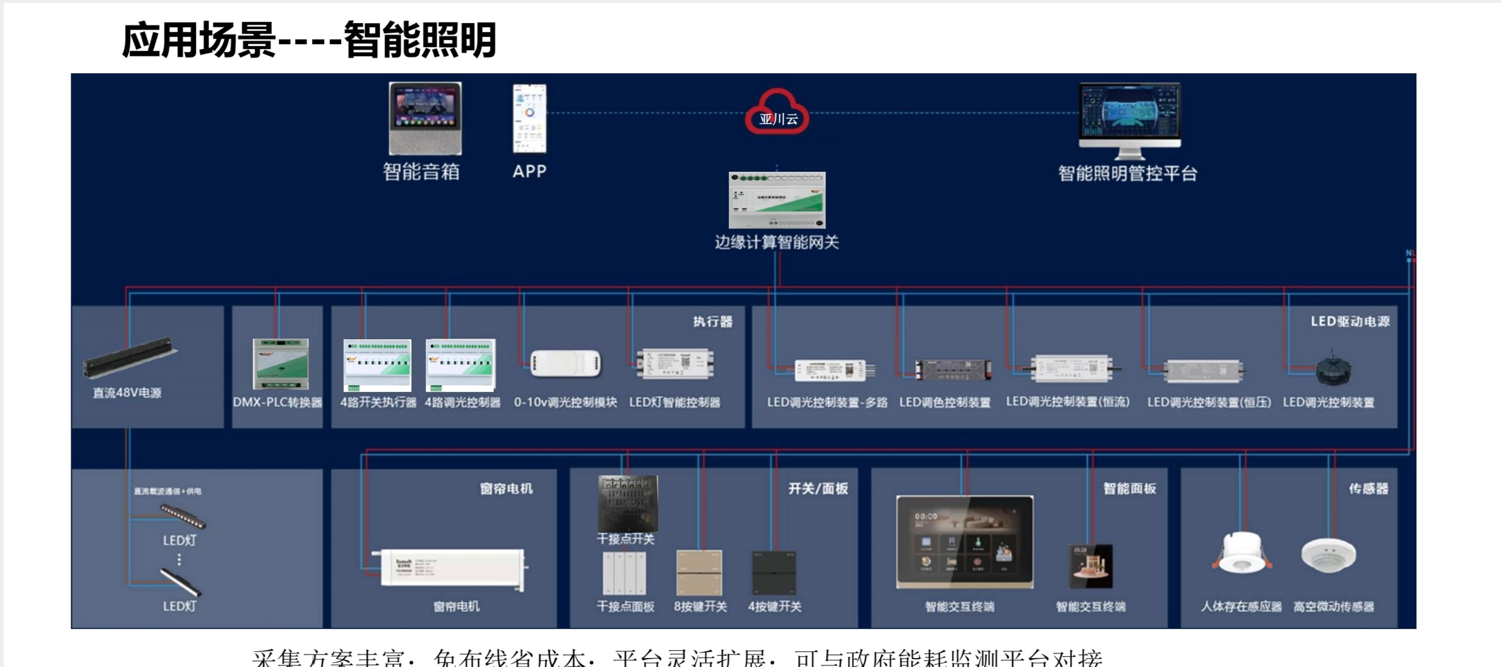Screen dimensions: 1501x667
Task: Click the LED灯智能控制器 device
Action: [x=675, y=364]
